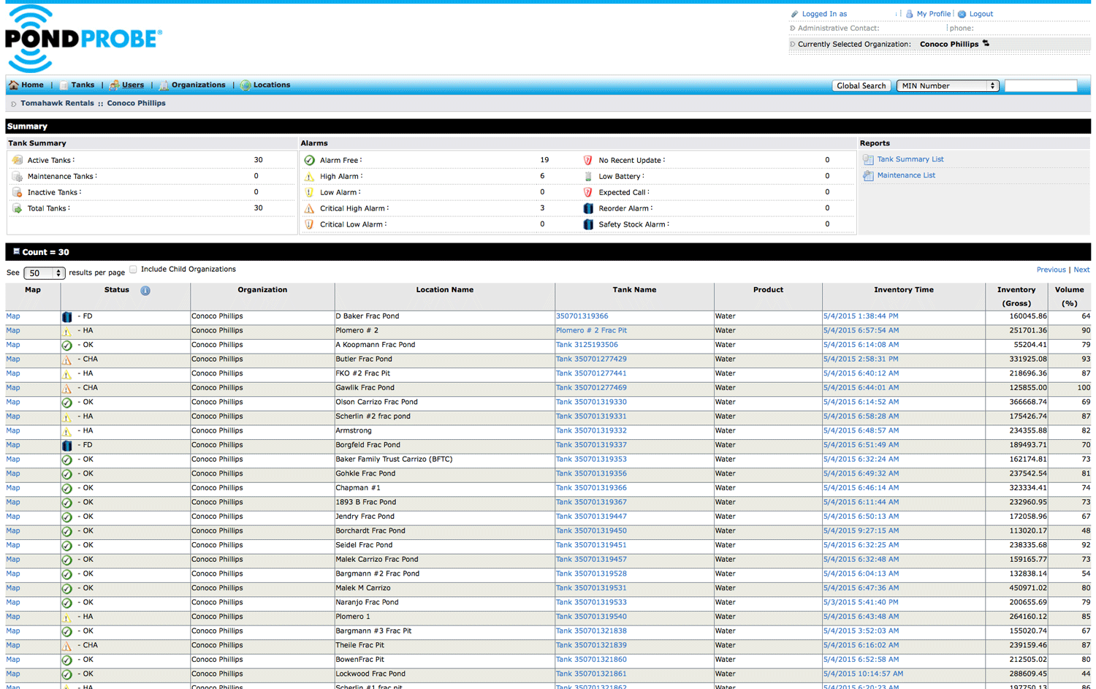The height and width of the screenshot is (689, 1096).
Task: Click the PondProbe logo
Action: [x=83, y=39]
